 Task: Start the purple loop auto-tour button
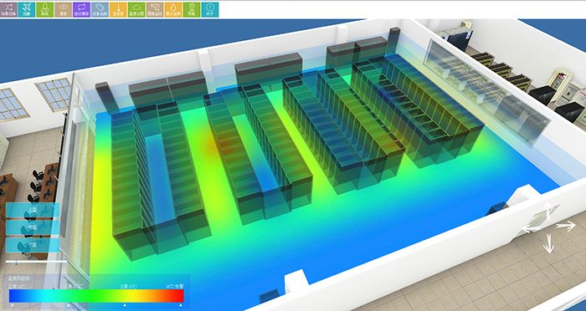pos(81,9)
